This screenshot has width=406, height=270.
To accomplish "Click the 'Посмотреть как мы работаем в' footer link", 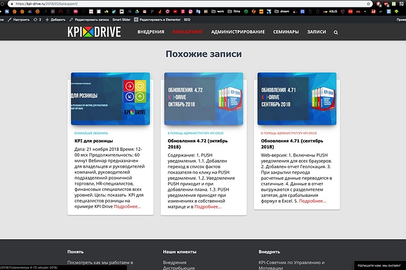I will pos(100,263).
